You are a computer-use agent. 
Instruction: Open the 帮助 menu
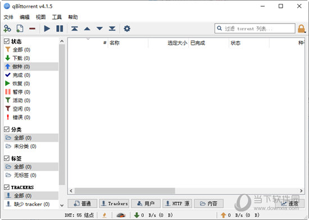tap(73, 17)
